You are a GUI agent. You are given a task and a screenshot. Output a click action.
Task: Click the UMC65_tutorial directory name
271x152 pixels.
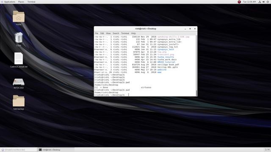click(166, 62)
